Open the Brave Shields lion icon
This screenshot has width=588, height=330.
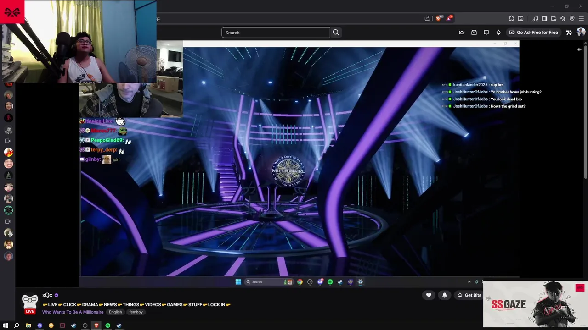click(438, 18)
